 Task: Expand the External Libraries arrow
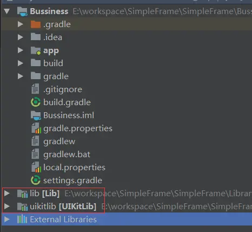tap(7, 220)
